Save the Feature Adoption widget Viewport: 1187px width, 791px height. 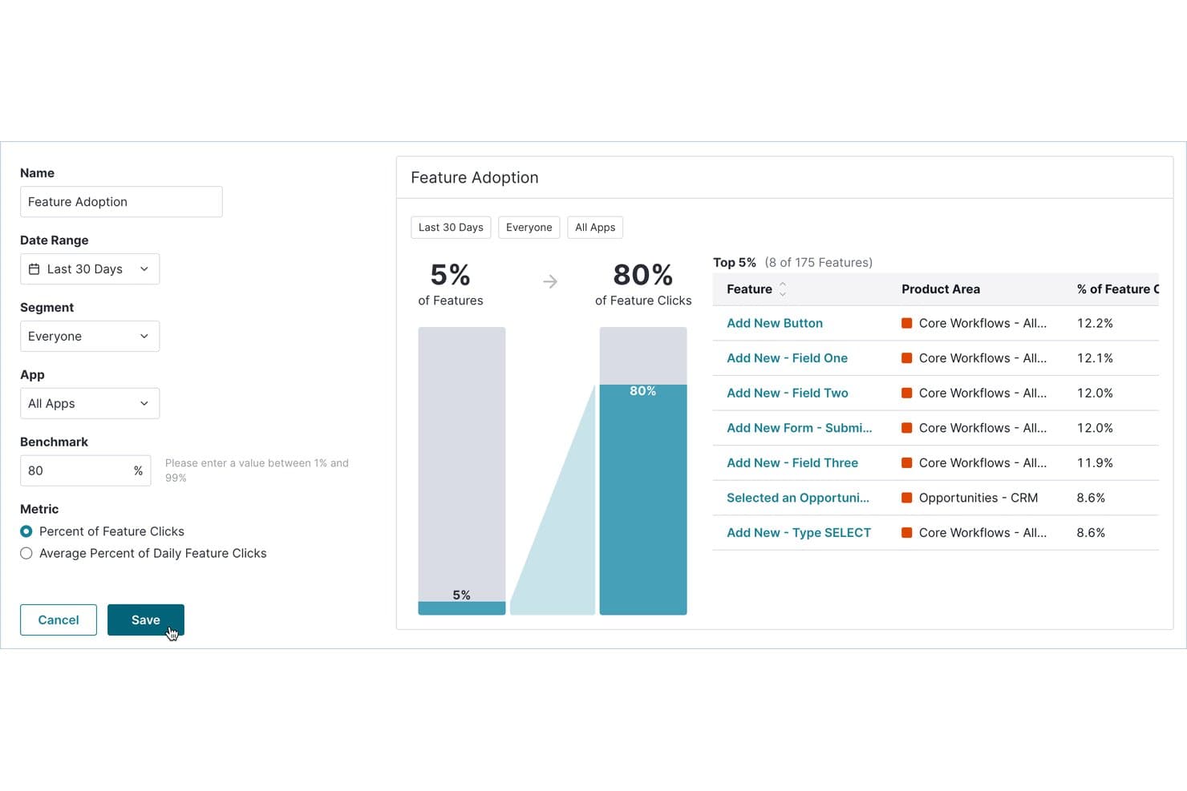click(x=146, y=620)
